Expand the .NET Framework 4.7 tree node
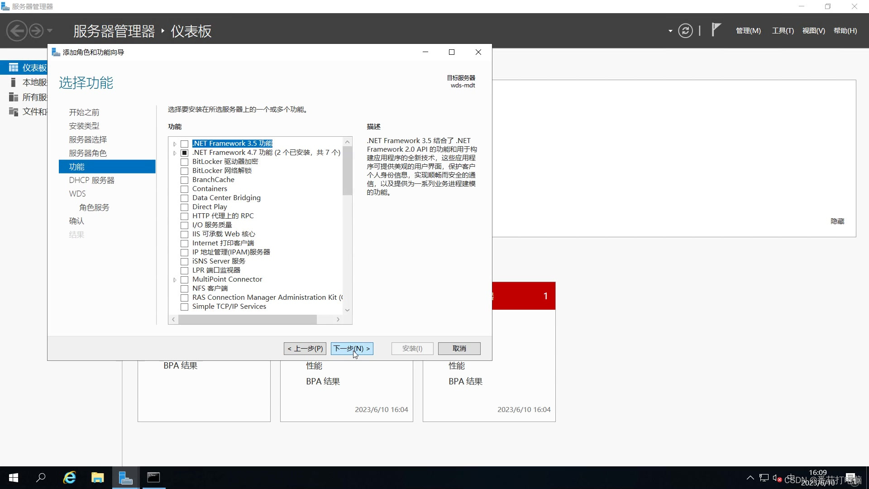 click(175, 153)
